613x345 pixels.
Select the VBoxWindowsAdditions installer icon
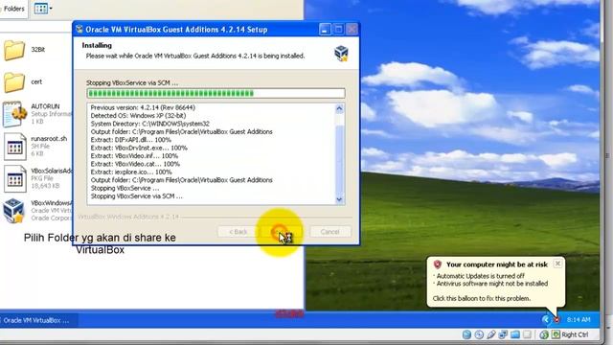pos(14,211)
